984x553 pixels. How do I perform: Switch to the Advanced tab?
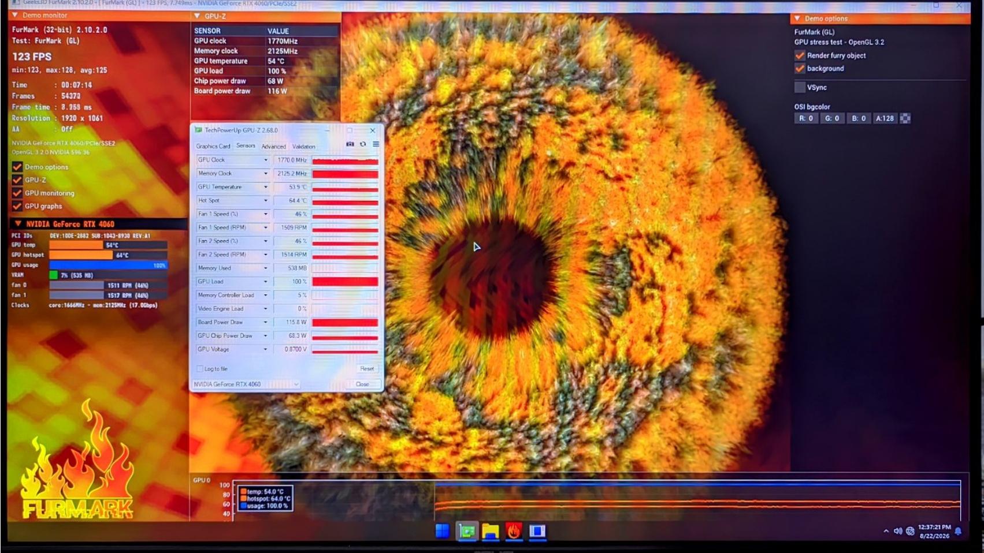(274, 146)
